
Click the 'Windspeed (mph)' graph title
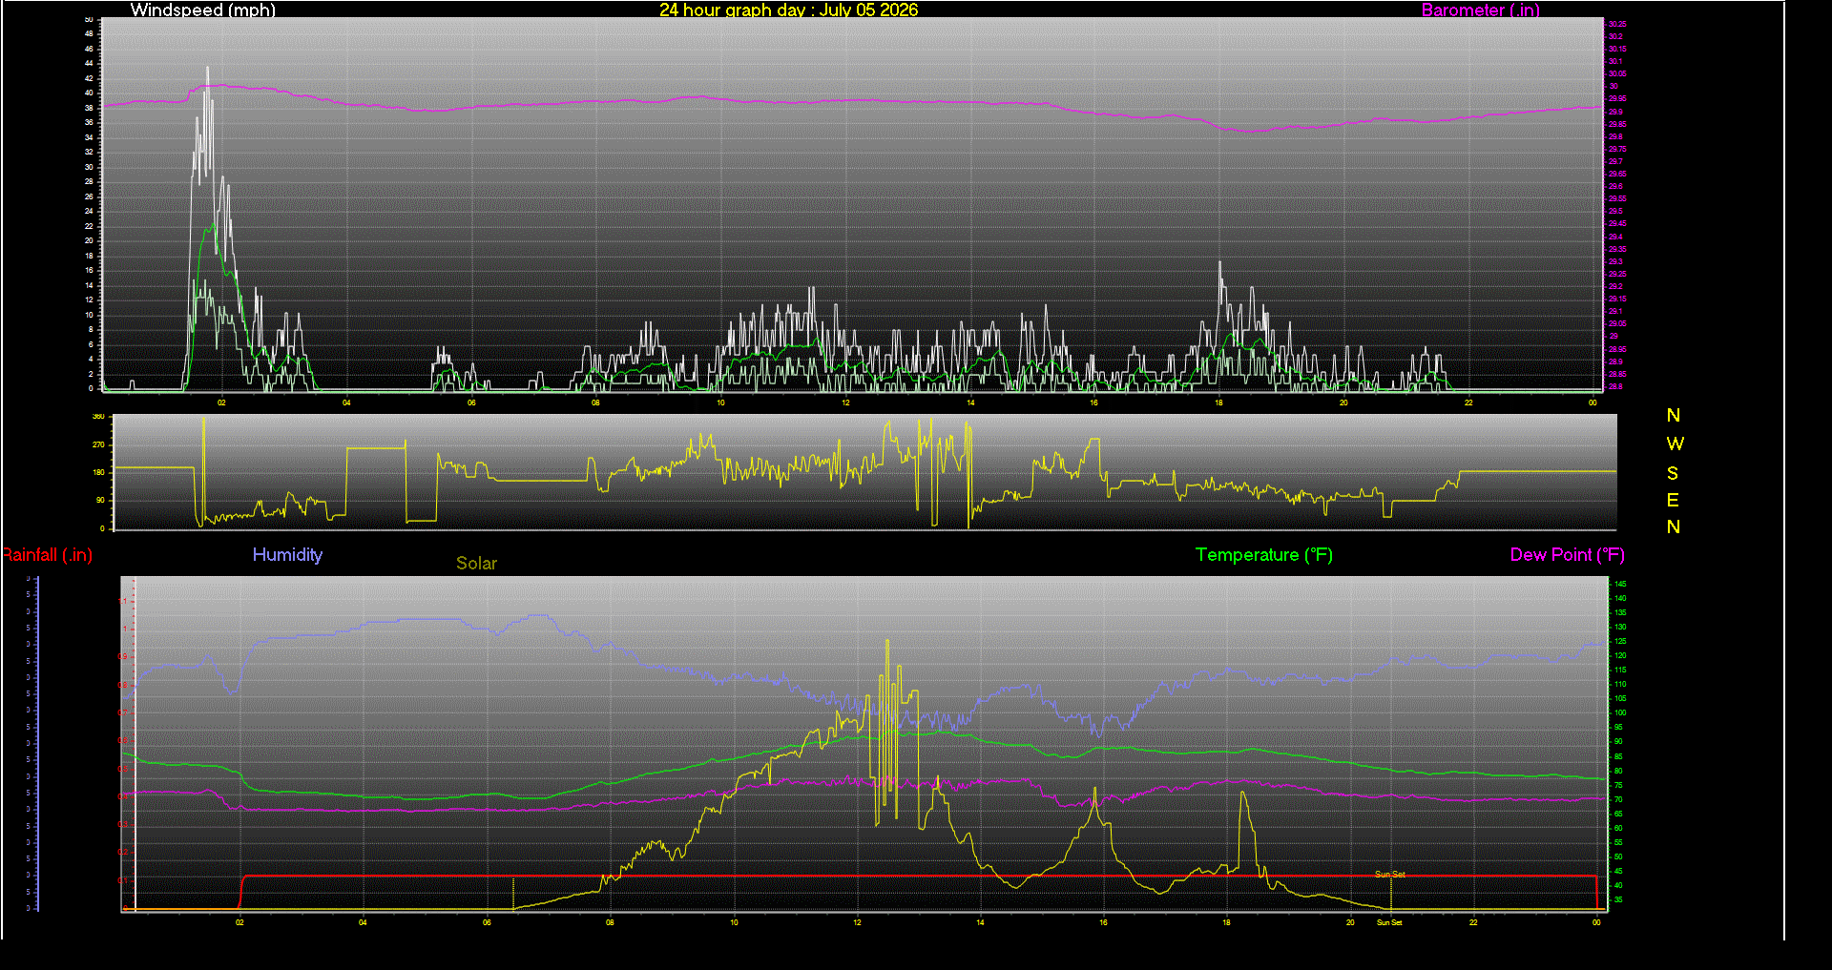coord(203,10)
